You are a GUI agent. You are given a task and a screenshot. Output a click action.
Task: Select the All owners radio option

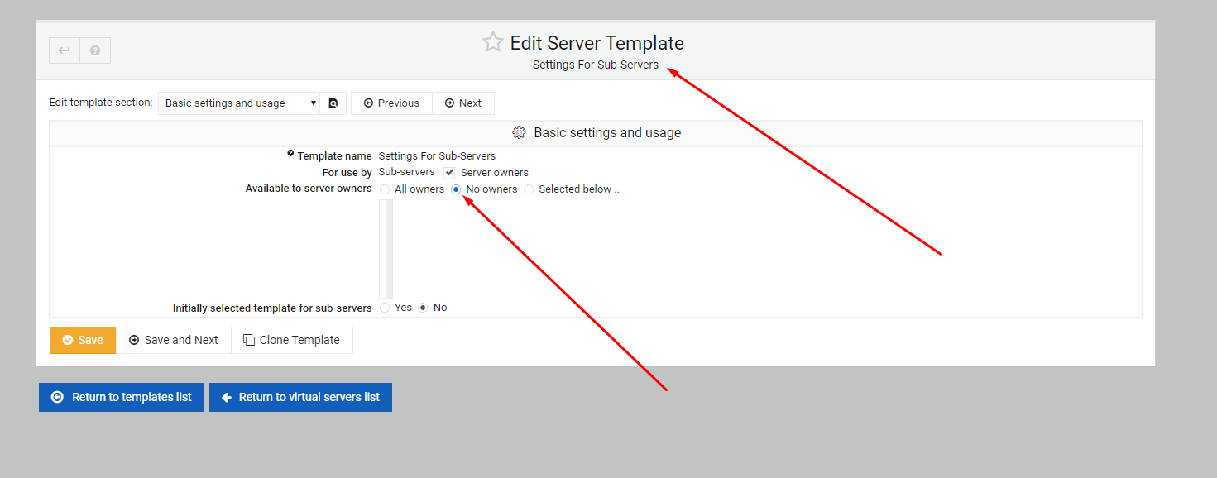[385, 189]
